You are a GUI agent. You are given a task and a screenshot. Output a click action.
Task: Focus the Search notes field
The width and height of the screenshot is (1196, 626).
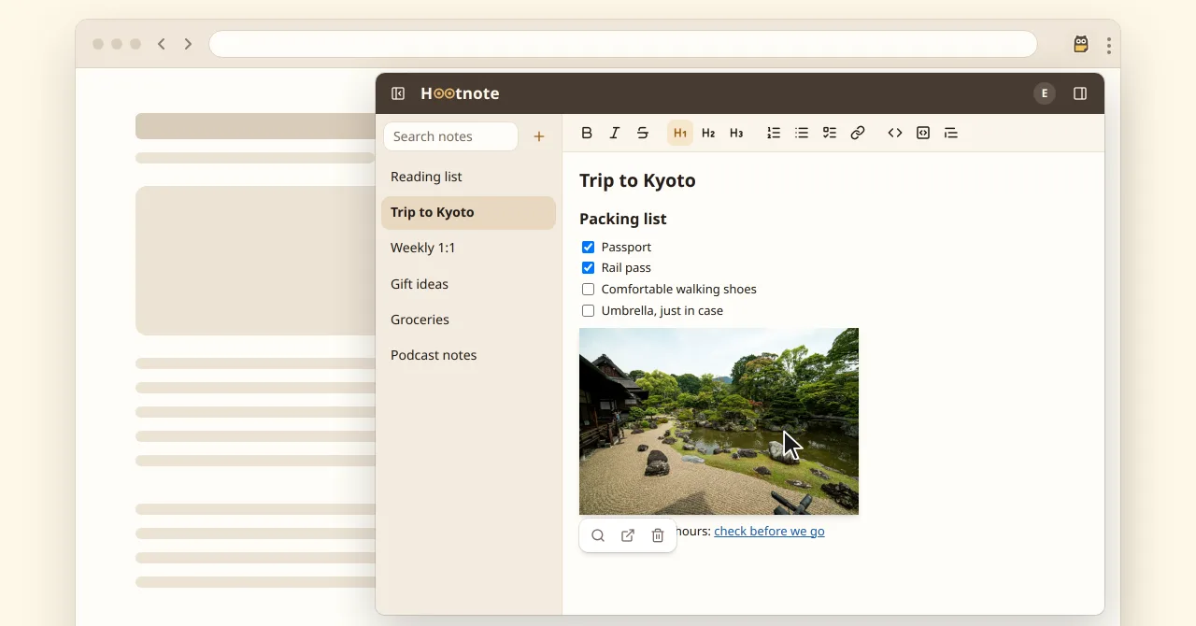click(450, 136)
